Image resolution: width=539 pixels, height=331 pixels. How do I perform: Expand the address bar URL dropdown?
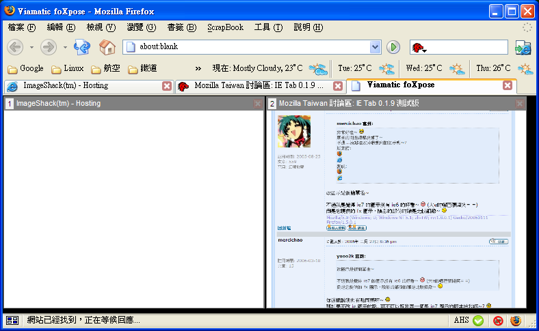tap(375, 47)
